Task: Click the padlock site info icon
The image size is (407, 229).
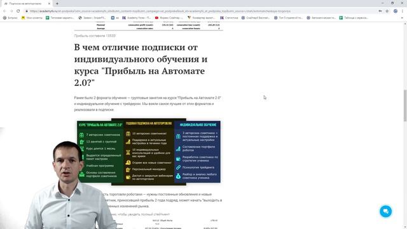Action: pos(27,11)
